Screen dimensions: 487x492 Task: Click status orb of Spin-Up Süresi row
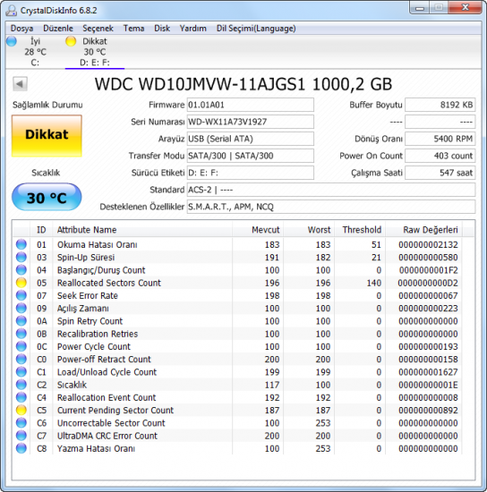point(21,258)
